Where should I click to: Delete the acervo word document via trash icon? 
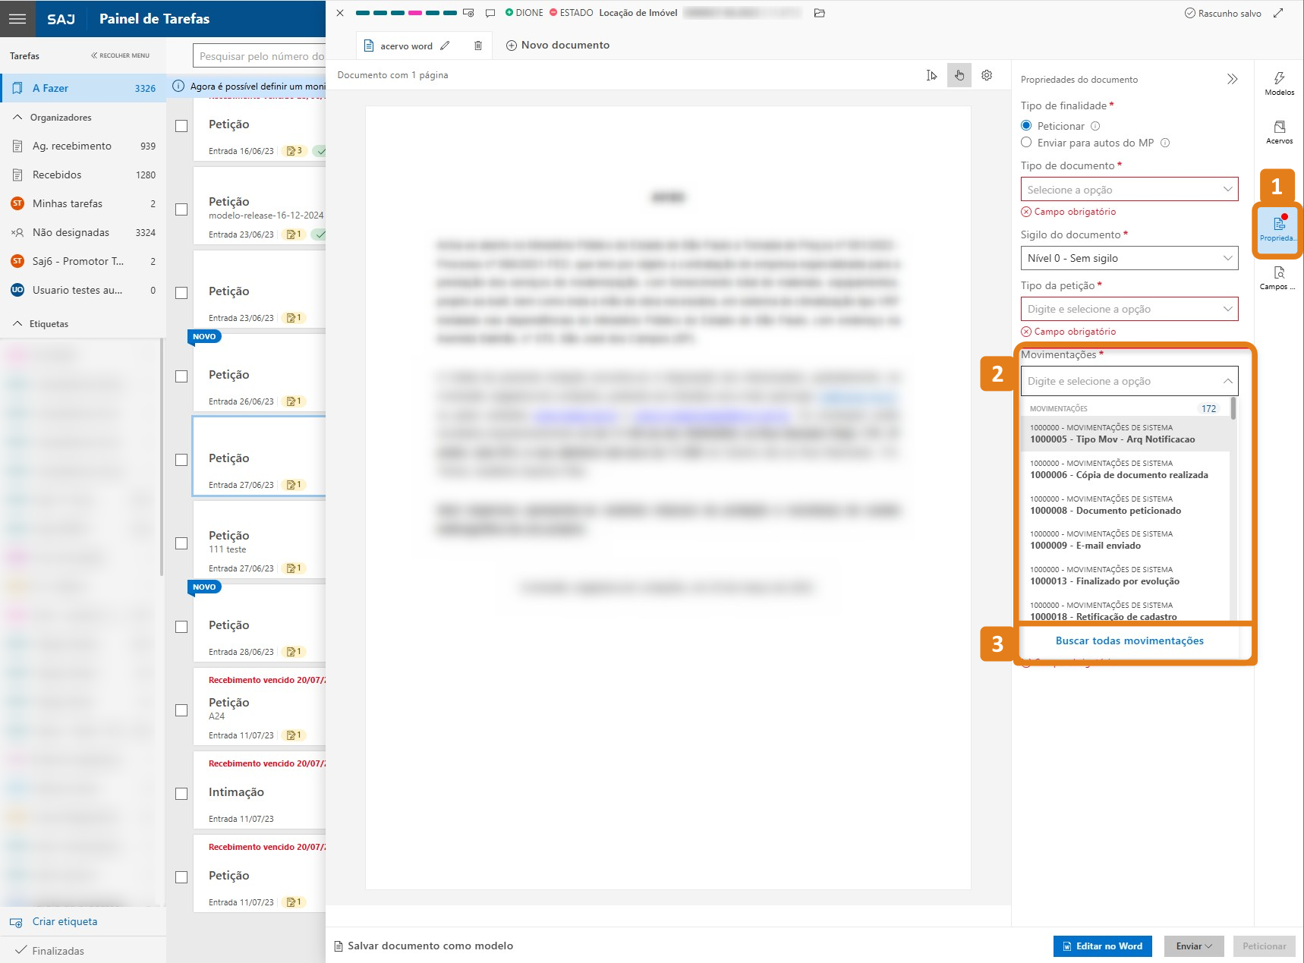(x=478, y=46)
